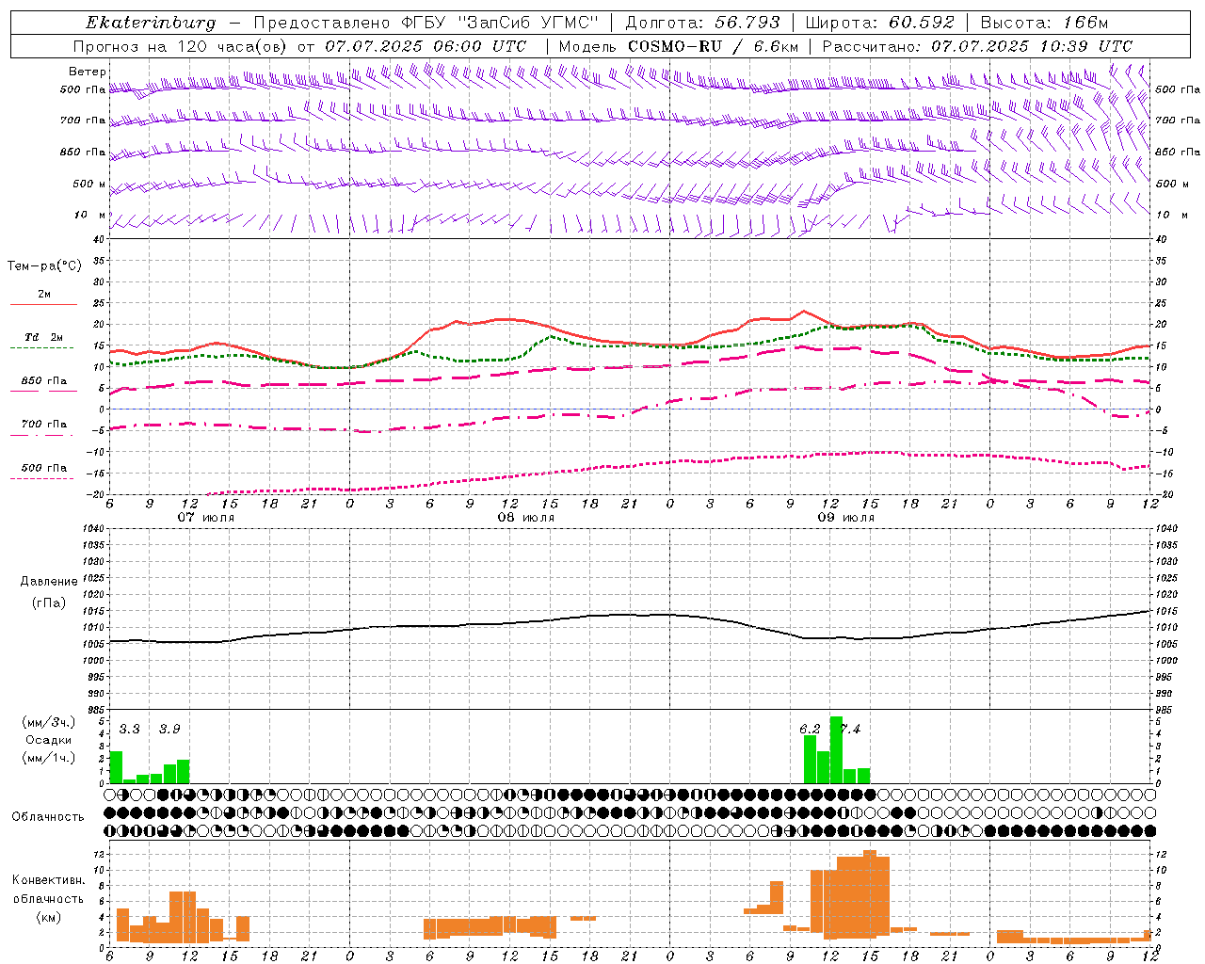The image size is (1205, 964).
Task: Click the (мм/1ч.) units label
Action: point(48,758)
